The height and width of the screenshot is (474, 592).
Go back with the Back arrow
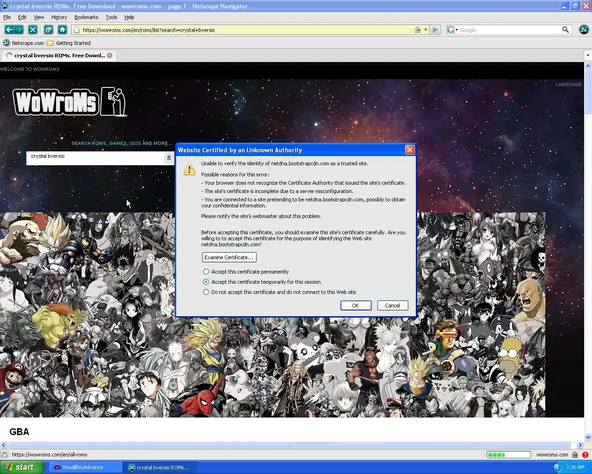click(9, 30)
